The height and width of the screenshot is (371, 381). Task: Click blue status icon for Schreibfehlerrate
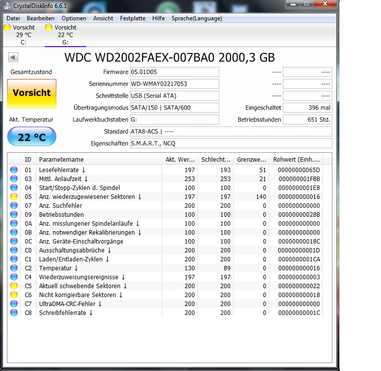[14, 312]
